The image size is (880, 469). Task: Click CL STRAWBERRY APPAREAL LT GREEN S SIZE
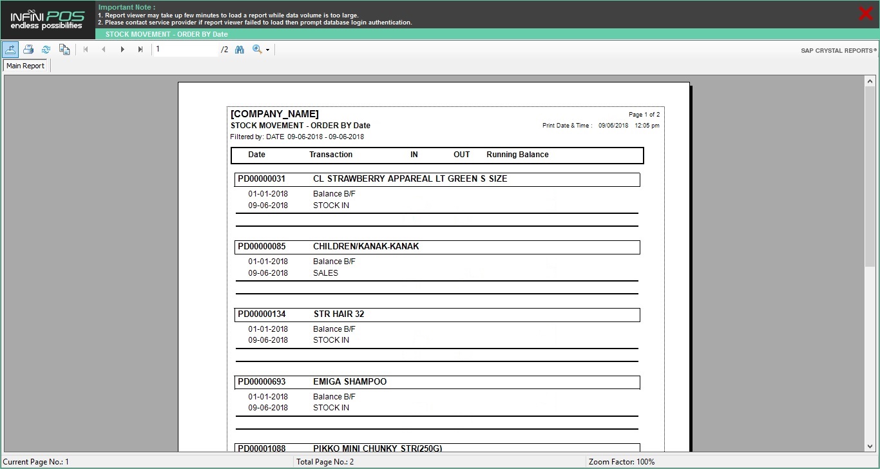[x=410, y=178]
